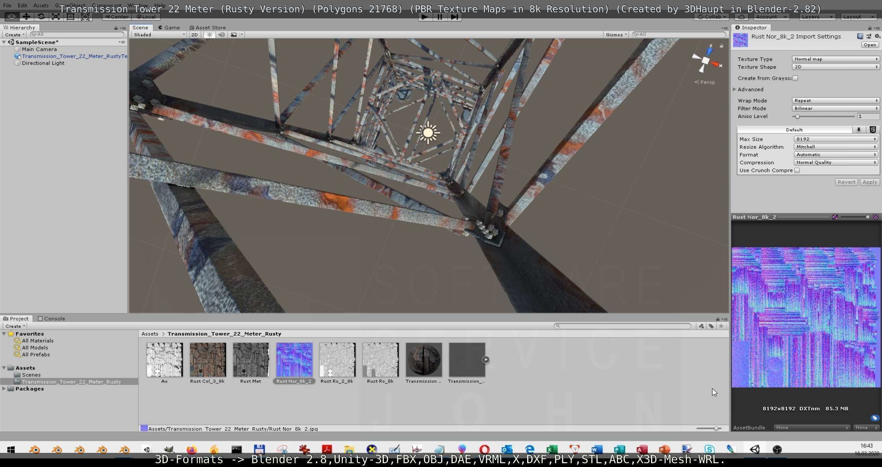The width and height of the screenshot is (882, 467).
Task: Click the Revert button
Action: pyautogui.click(x=846, y=182)
